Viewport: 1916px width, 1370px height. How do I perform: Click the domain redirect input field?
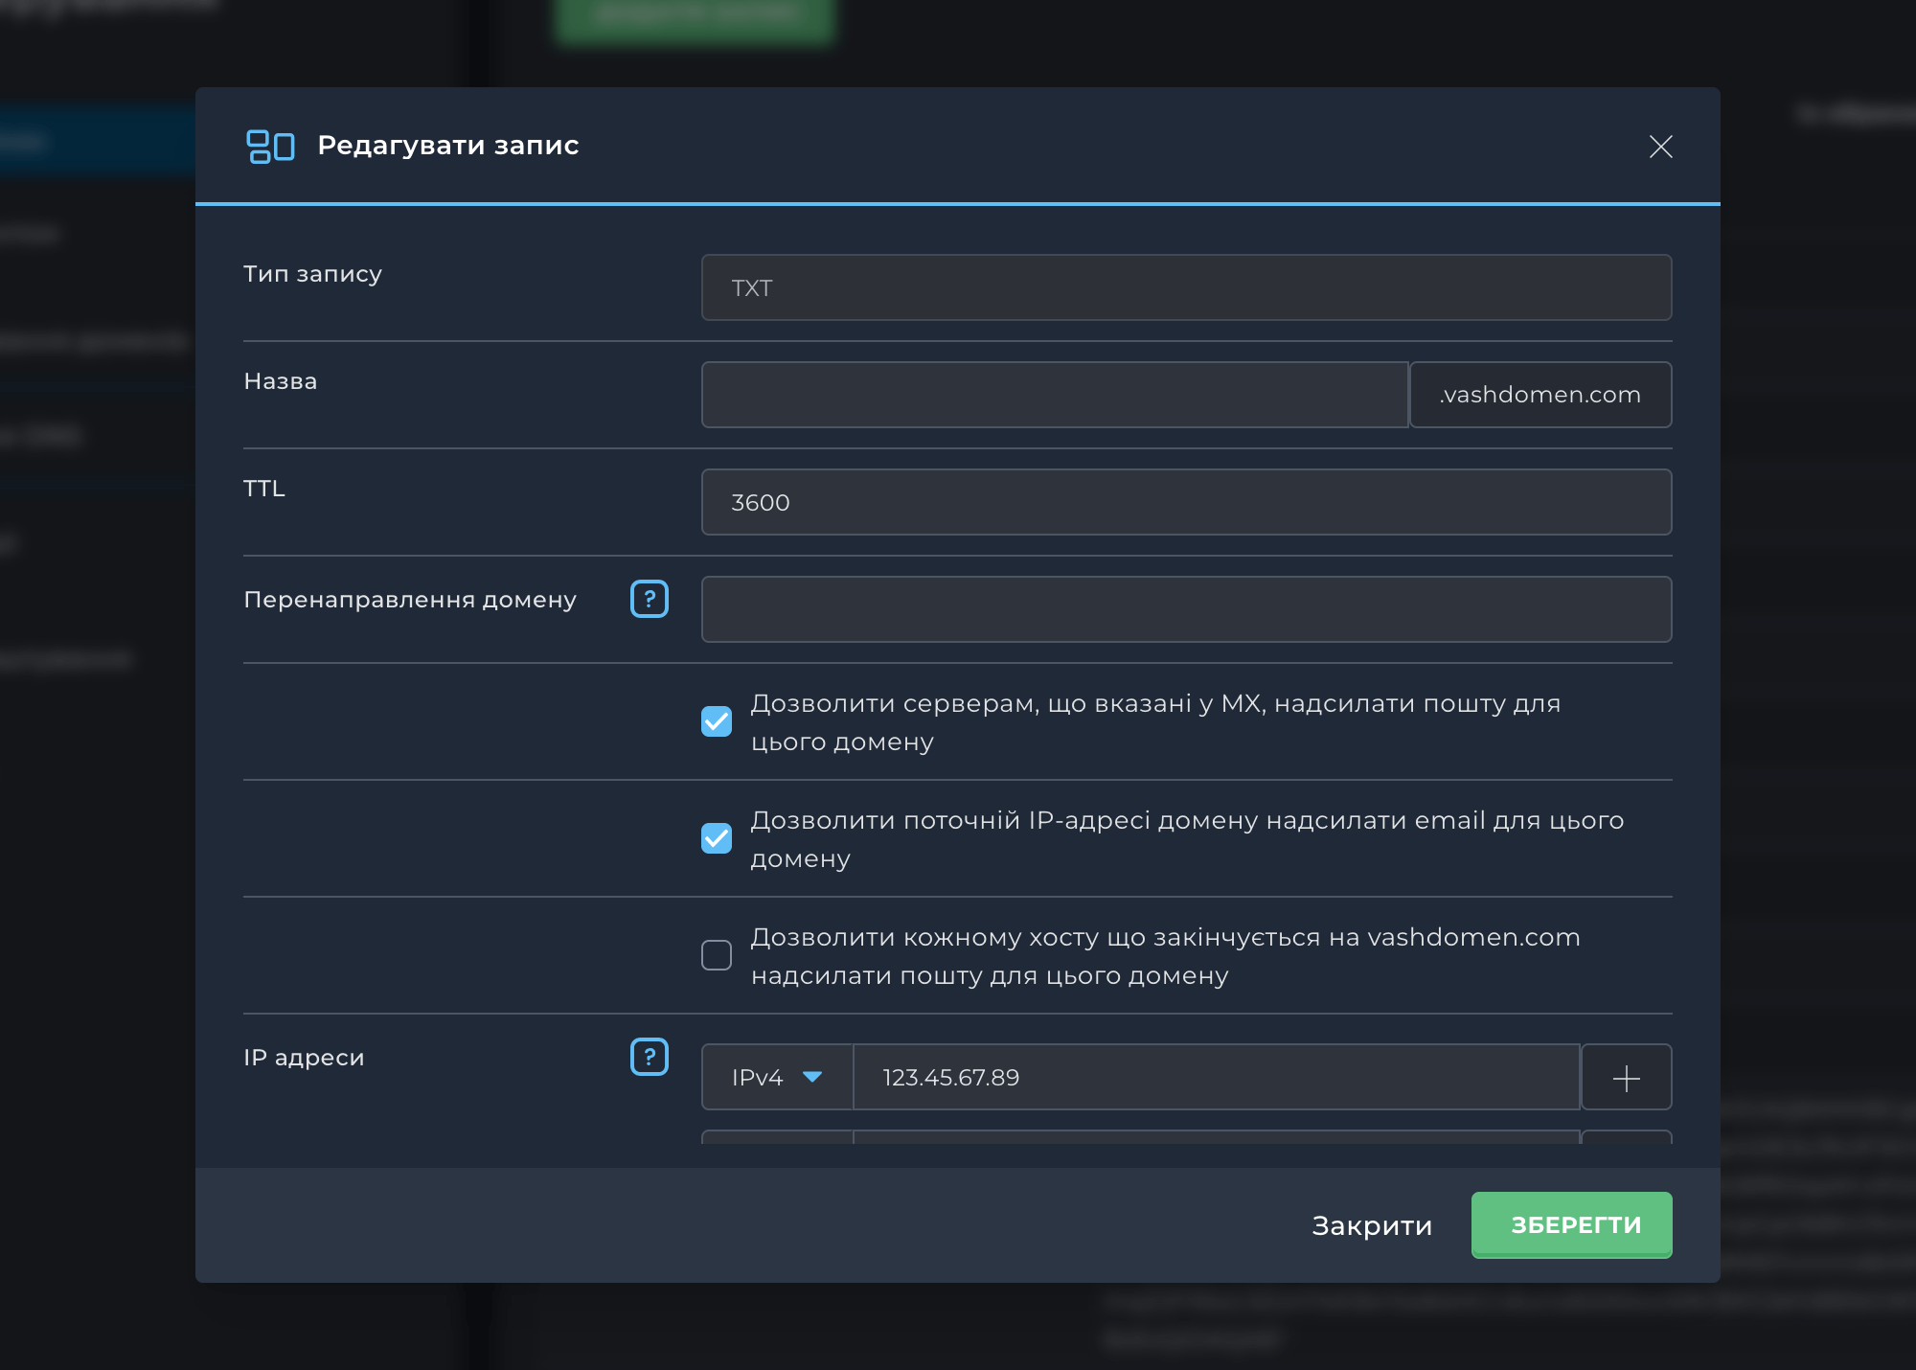(x=1187, y=609)
